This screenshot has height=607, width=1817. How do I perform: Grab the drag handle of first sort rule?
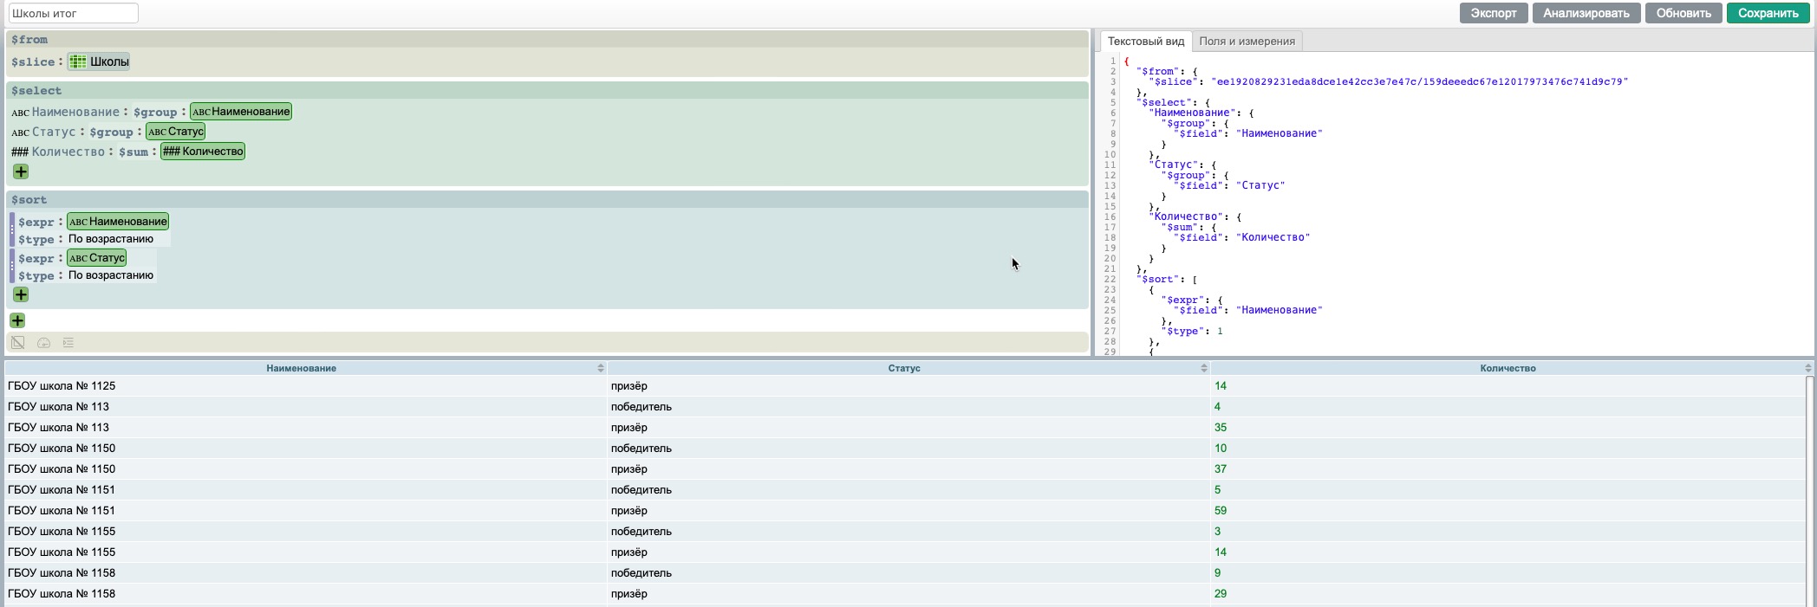pos(12,230)
